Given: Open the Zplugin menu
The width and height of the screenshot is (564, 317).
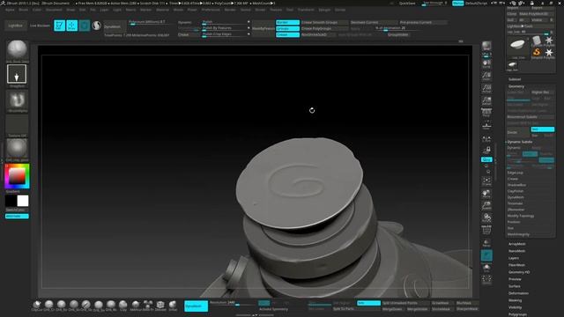Looking at the screenshot, I should 324,10.
